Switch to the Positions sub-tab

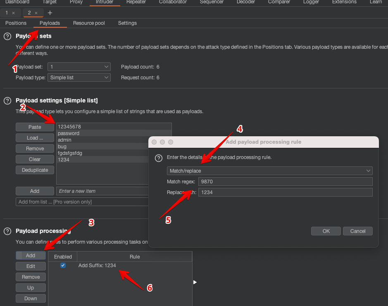tap(16, 23)
